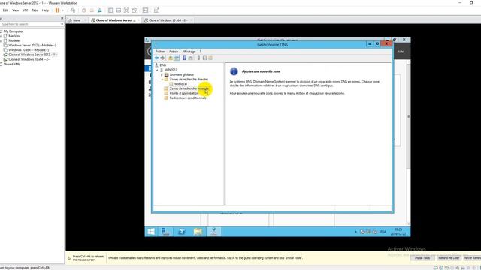The image size is (481, 270).
Task: Expand the Journaux globaux node
Action: 162,75
